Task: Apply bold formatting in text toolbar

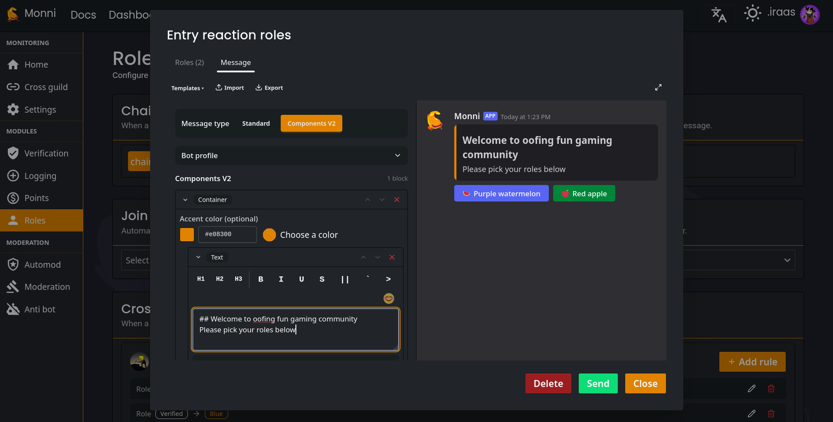Action: point(261,279)
